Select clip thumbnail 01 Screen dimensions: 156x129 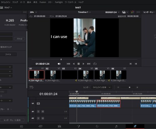pos(37,75)
